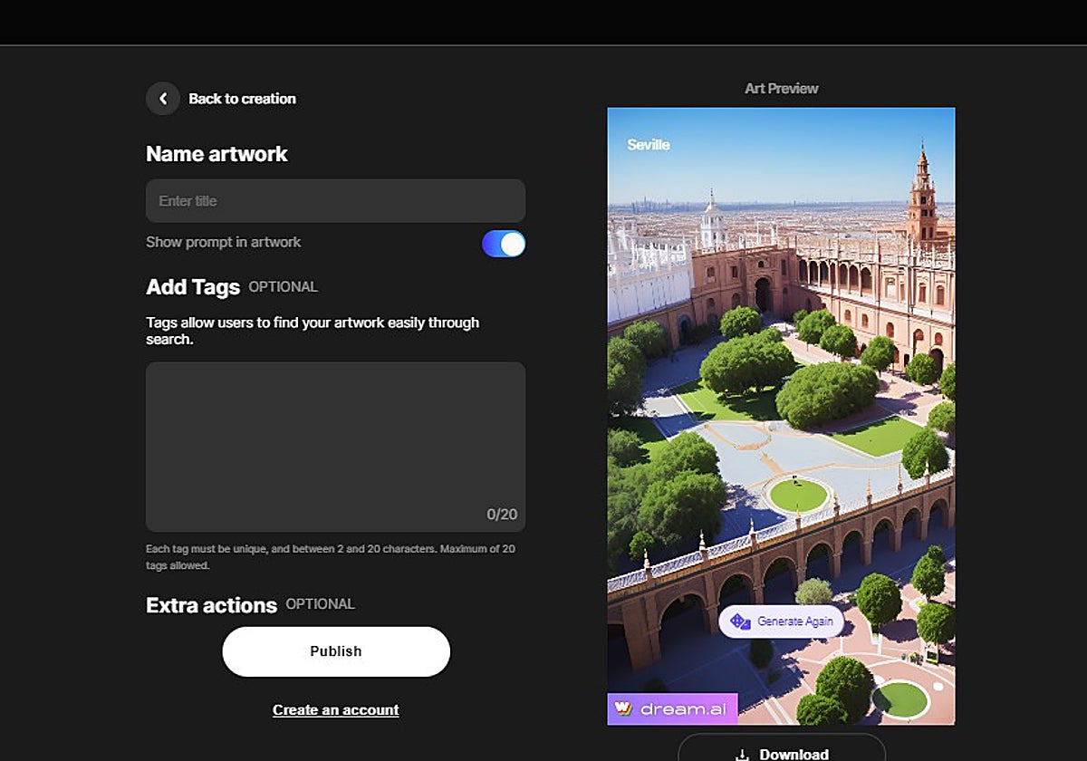Click the Name artwork heading

216,154
